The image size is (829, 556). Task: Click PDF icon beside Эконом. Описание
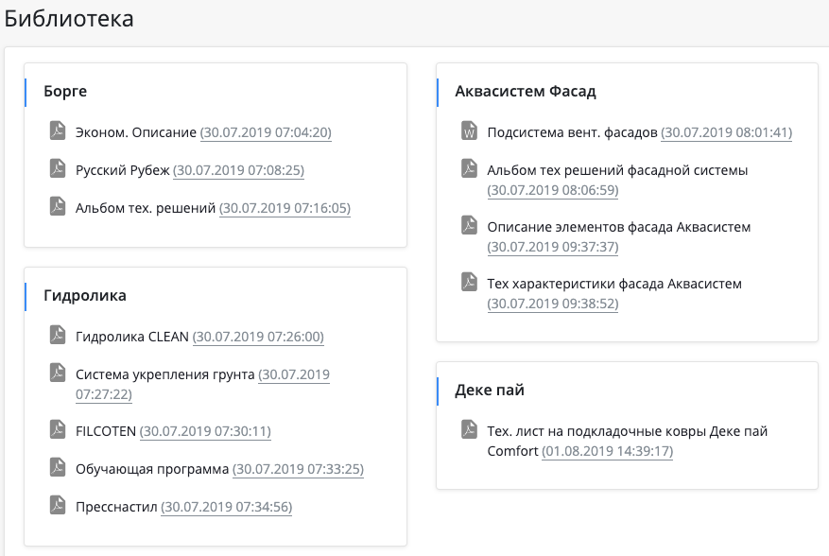pos(58,130)
